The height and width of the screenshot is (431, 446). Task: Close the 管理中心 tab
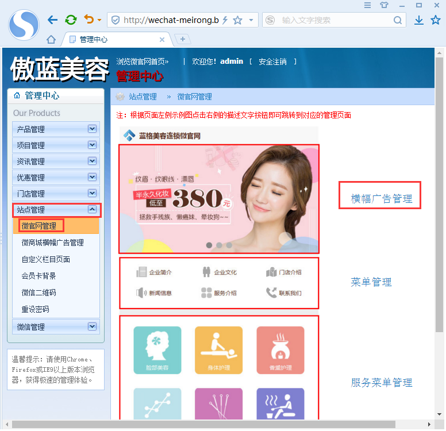point(162,40)
